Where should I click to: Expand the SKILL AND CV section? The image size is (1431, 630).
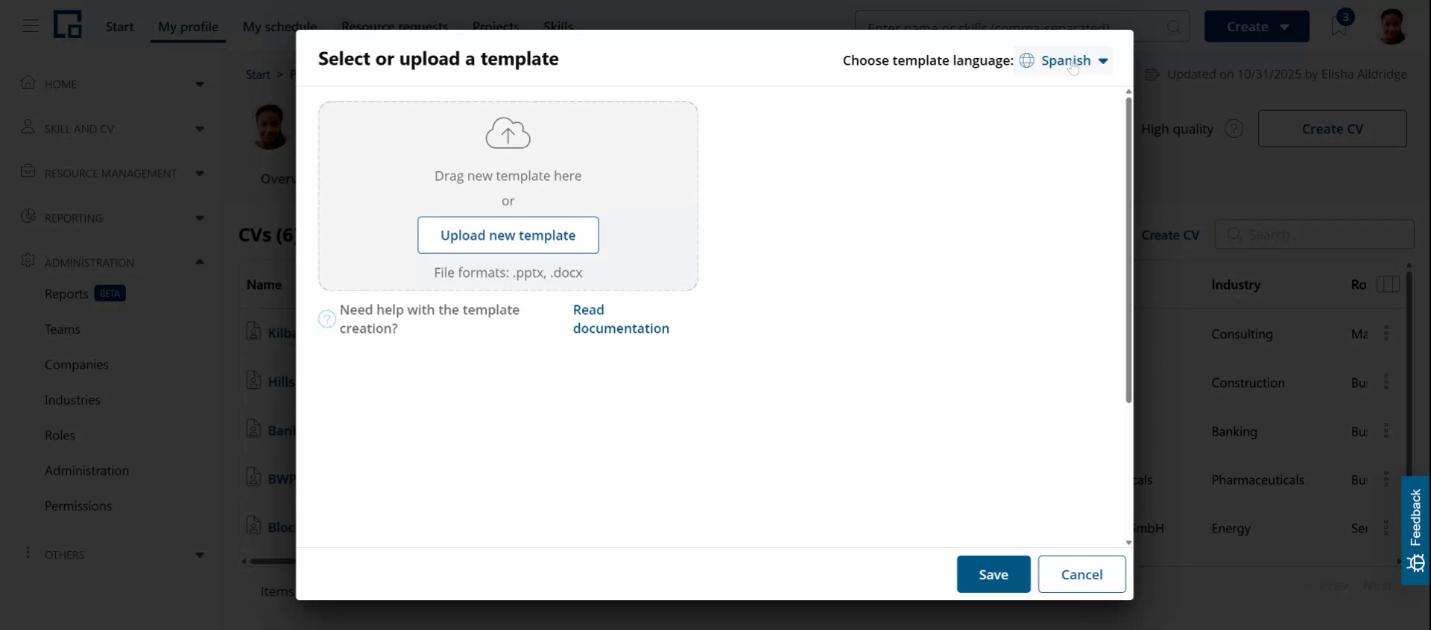pos(200,129)
